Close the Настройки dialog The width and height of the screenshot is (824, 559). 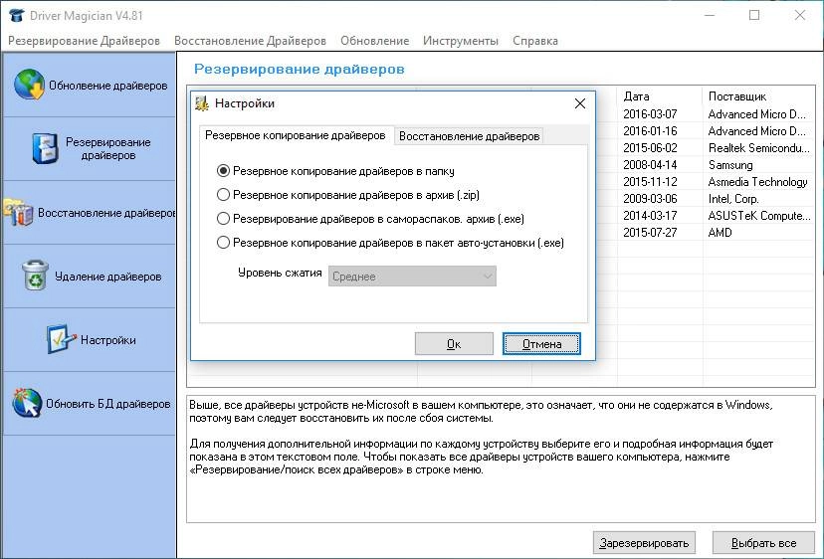[x=579, y=103]
